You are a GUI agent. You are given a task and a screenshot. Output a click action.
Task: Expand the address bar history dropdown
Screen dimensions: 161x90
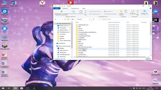pyautogui.click(x=90, y=19)
